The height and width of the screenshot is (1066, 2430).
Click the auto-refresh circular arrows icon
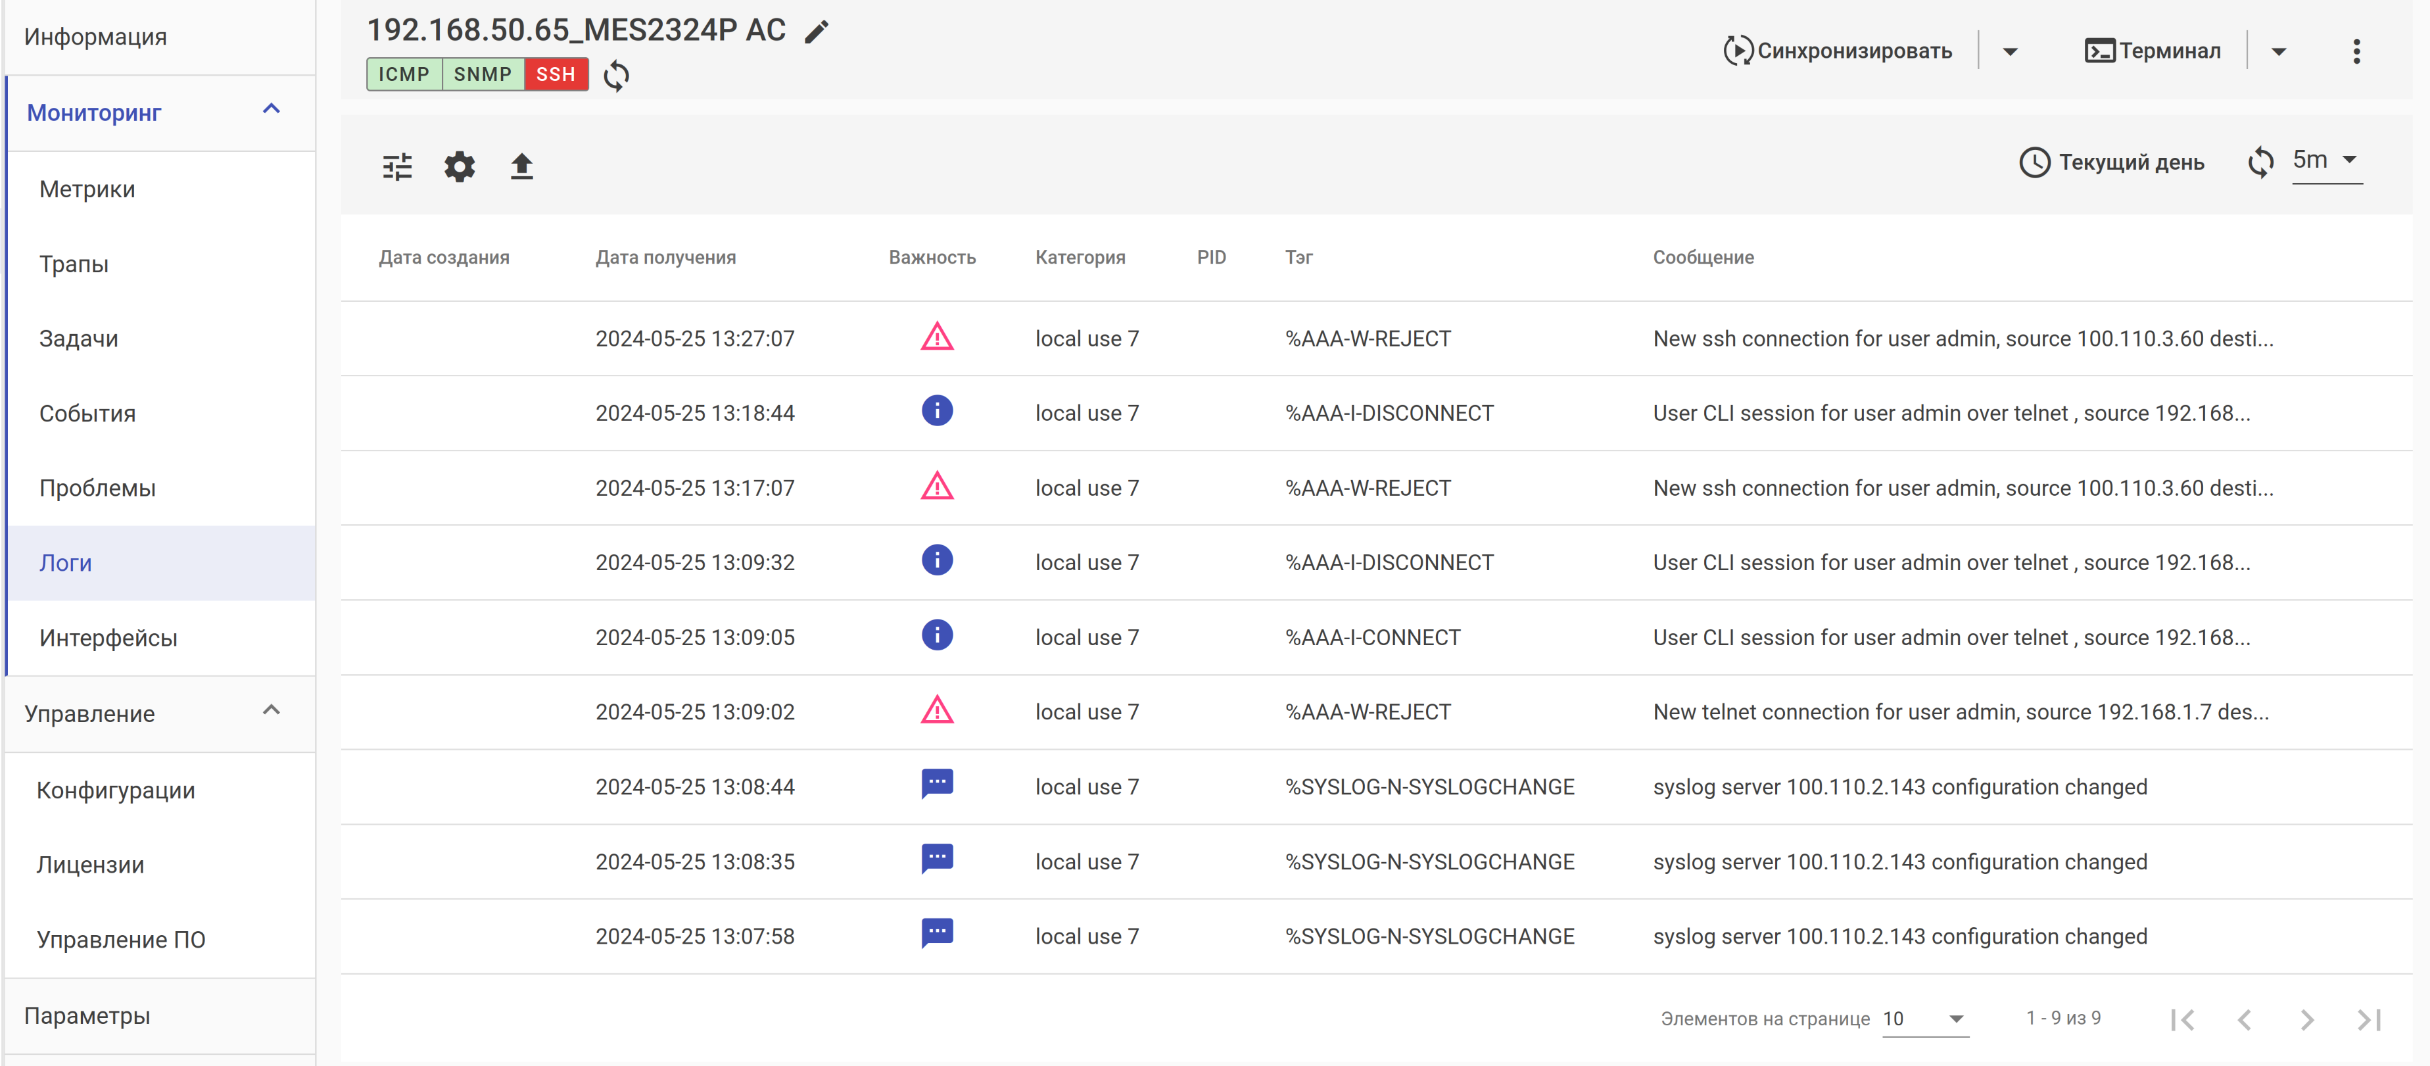[x=2260, y=162]
